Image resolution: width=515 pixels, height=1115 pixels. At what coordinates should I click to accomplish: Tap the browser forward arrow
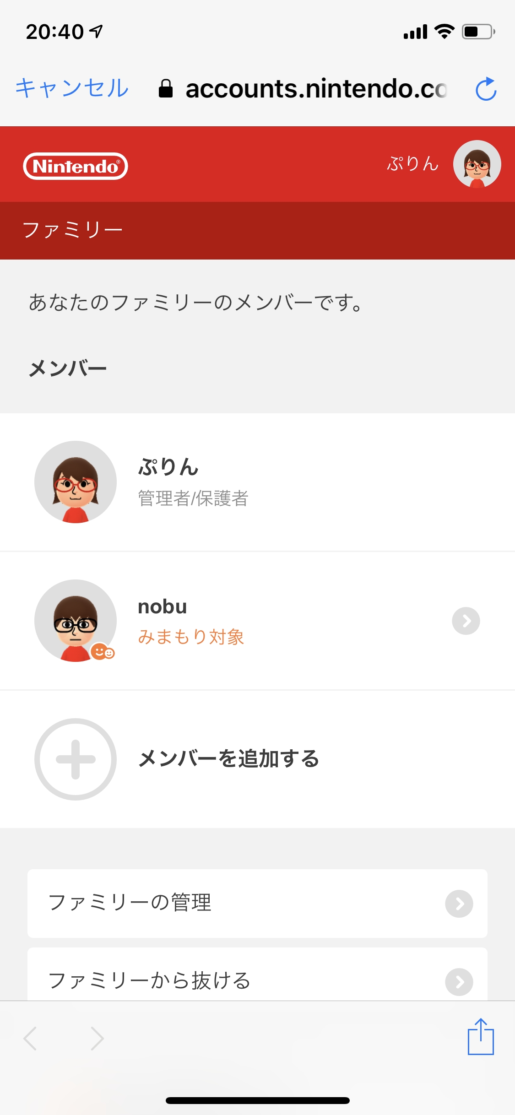pyautogui.click(x=97, y=1038)
